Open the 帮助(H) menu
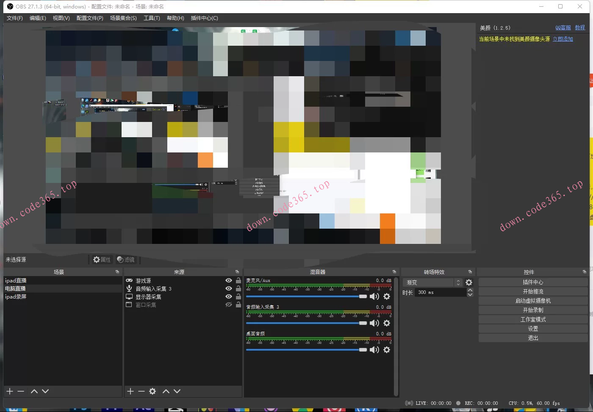 click(x=175, y=18)
